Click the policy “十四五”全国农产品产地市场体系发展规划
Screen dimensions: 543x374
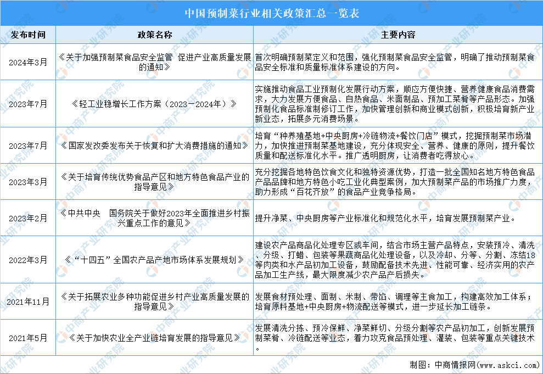(154, 260)
